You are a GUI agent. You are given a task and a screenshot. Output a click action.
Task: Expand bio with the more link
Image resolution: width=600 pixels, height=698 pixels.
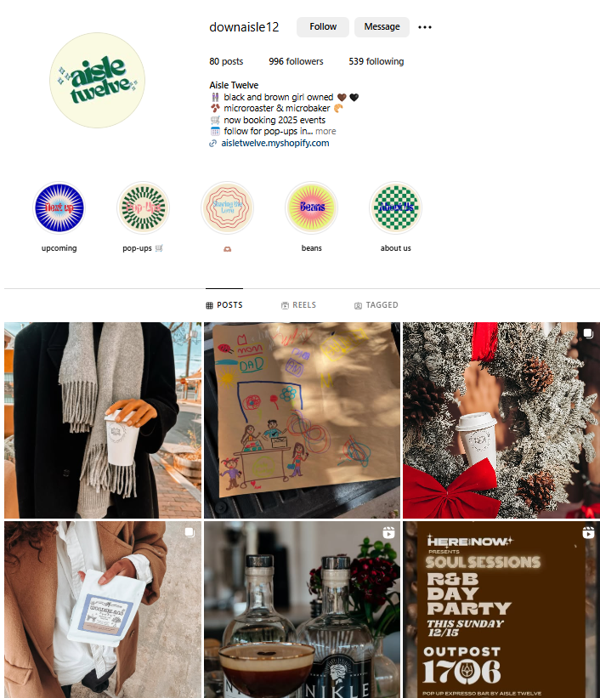325,131
